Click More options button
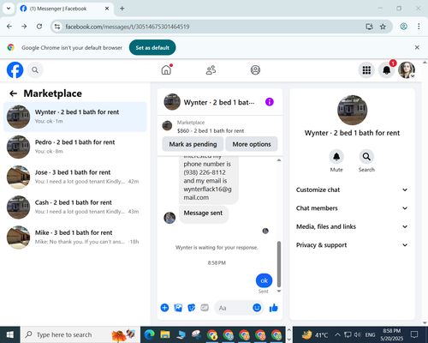The image size is (428, 343). 252,144
